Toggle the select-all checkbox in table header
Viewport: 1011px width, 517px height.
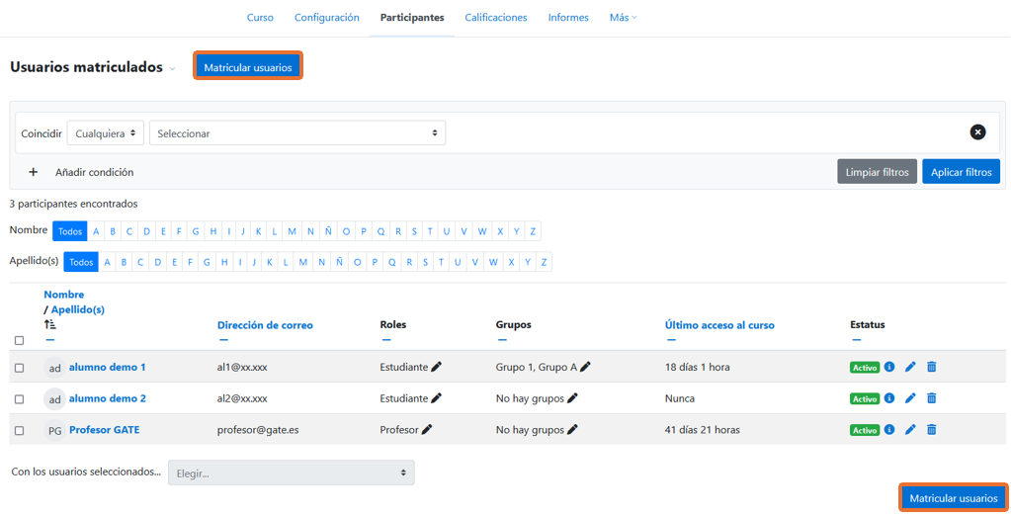19,340
